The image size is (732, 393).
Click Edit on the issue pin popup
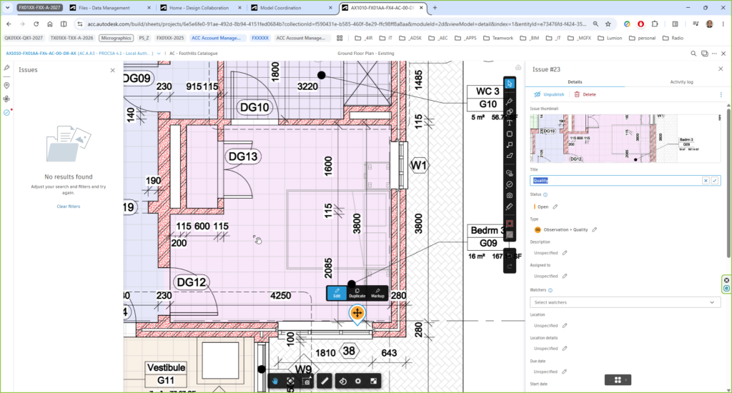[x=337, y=293]
